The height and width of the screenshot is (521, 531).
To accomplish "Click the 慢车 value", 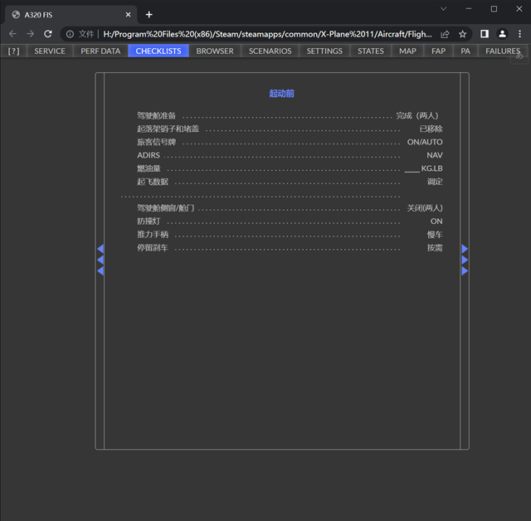I will pos(435,234).
